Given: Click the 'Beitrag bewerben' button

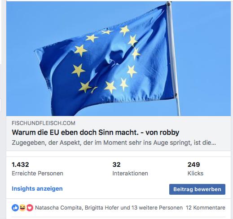Looking at the screenshot, I should pyautogui.click(x=197, y=189).
